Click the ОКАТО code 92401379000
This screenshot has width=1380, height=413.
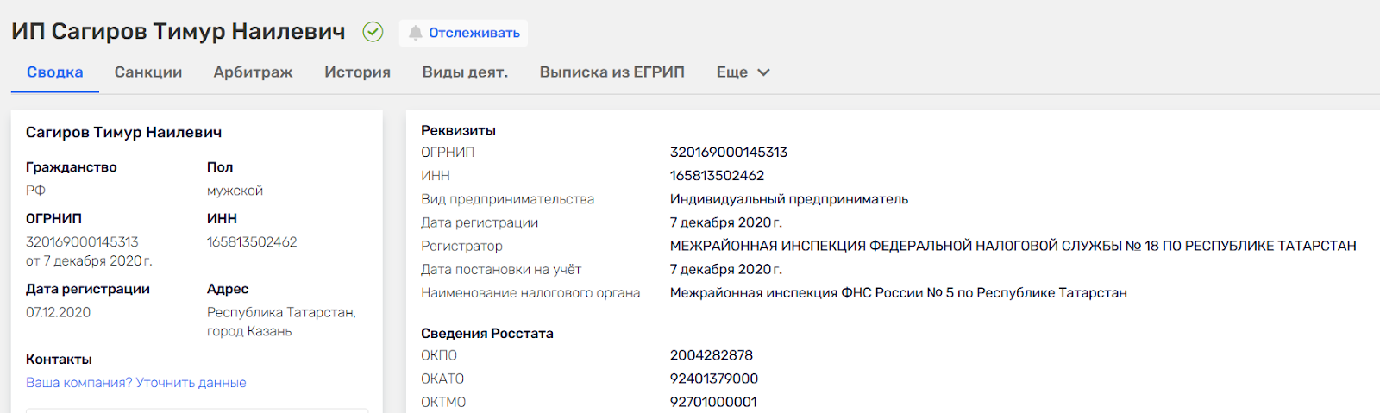point(714,379)
